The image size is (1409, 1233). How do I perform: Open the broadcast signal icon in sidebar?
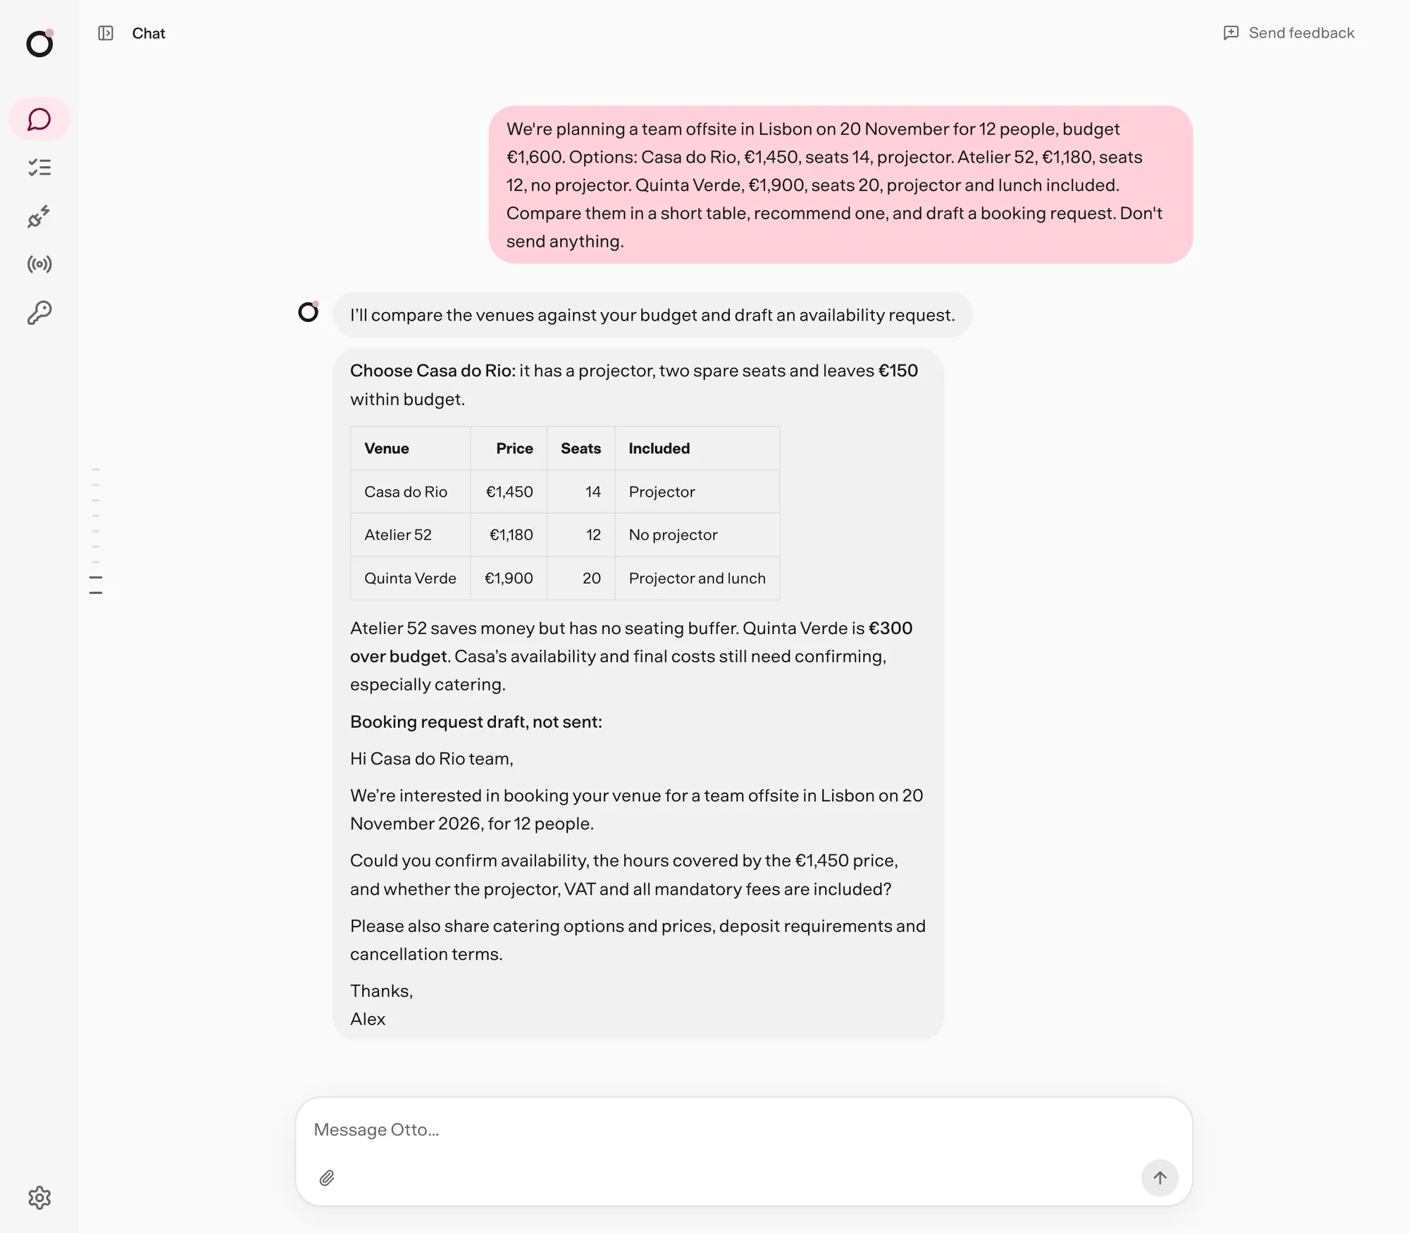39,264
